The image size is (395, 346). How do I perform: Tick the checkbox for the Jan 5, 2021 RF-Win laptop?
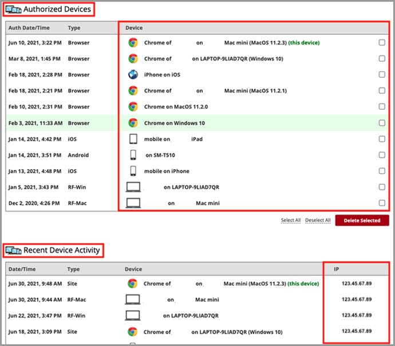point(382,187)
